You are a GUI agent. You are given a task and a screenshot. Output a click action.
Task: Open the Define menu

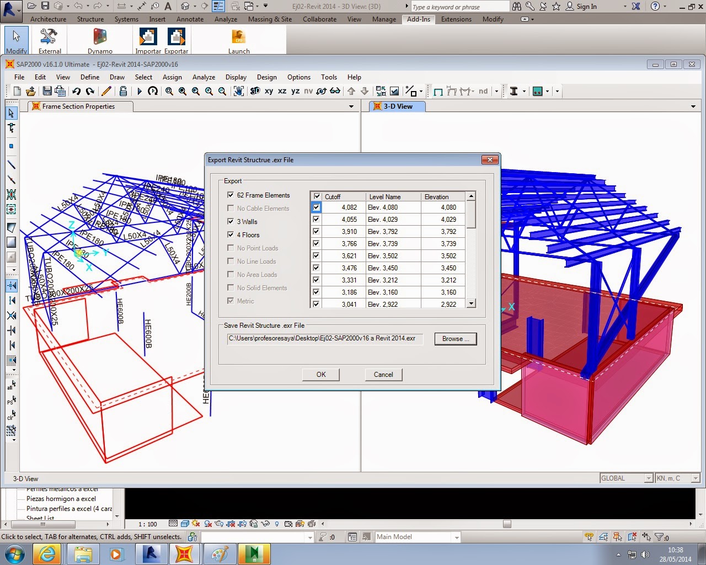pos(90,77)
